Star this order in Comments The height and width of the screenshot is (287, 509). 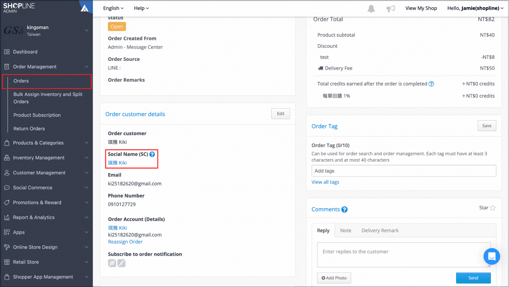(x=492, y=208)
